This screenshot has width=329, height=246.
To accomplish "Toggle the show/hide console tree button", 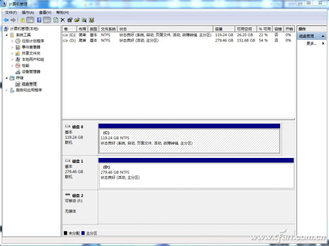I will [x=30, y=20].
